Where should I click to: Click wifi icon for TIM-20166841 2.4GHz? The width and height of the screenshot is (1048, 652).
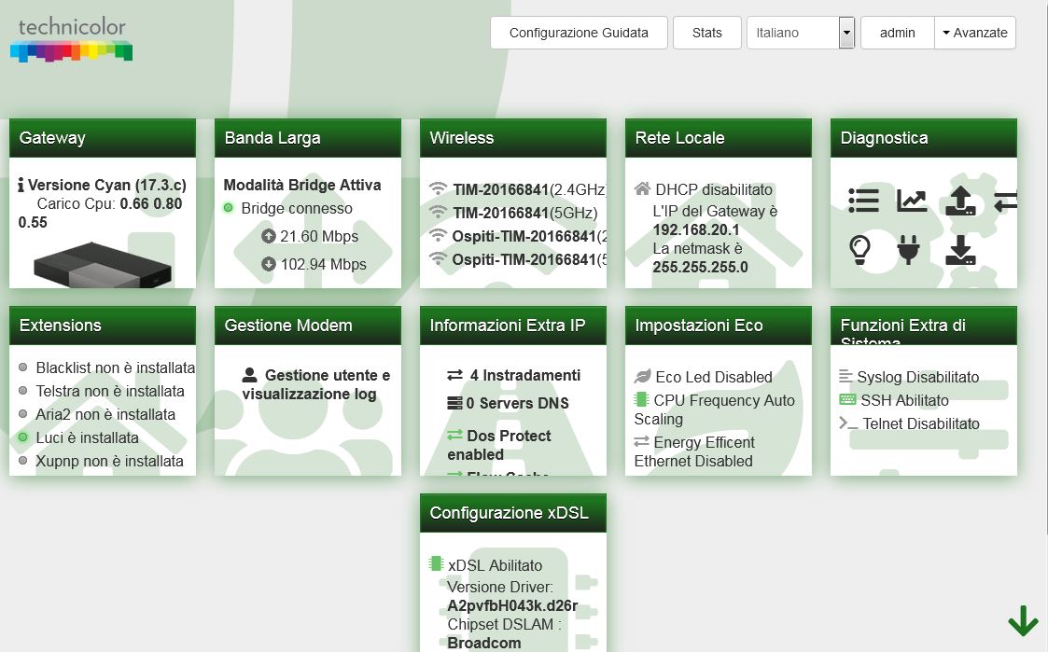[438, 189]
